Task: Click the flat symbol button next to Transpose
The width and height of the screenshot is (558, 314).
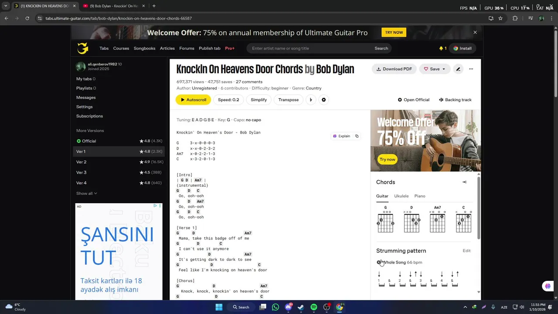Action: coord(311,100)
